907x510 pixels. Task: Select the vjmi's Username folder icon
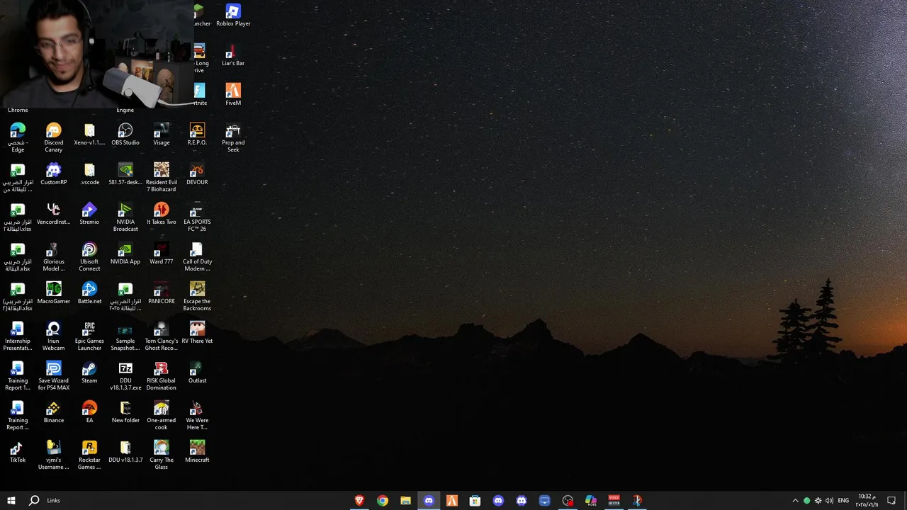pyautogui.click(x=54, y=455)
